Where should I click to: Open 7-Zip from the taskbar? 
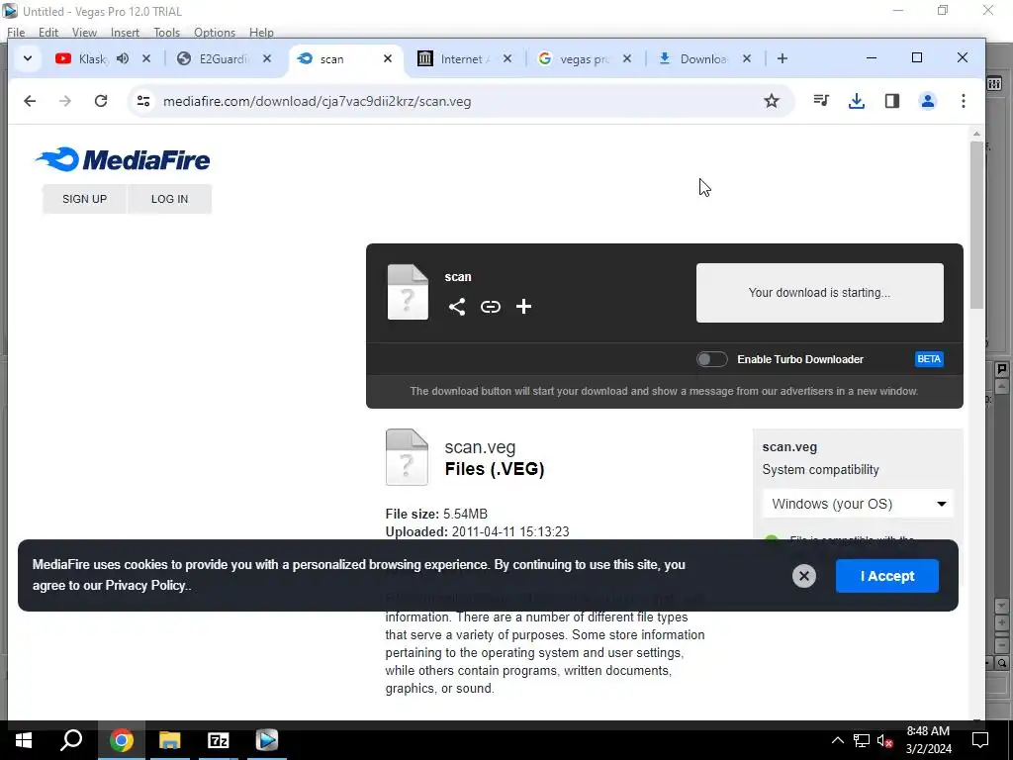click(x=218, y=740)
